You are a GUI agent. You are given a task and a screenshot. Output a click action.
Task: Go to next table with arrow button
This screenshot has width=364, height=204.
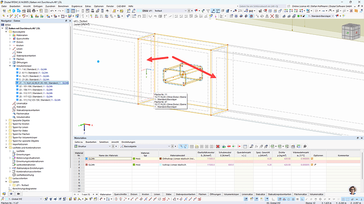[93, 194]
